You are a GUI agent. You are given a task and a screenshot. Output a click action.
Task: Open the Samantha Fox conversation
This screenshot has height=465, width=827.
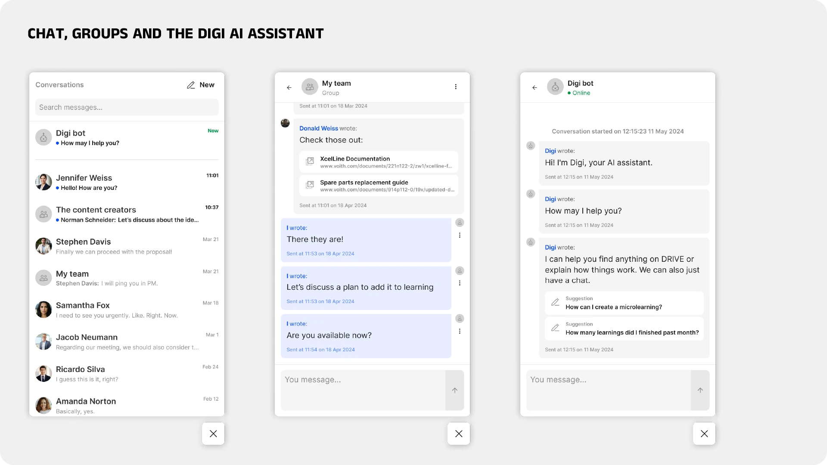point(127,310)
